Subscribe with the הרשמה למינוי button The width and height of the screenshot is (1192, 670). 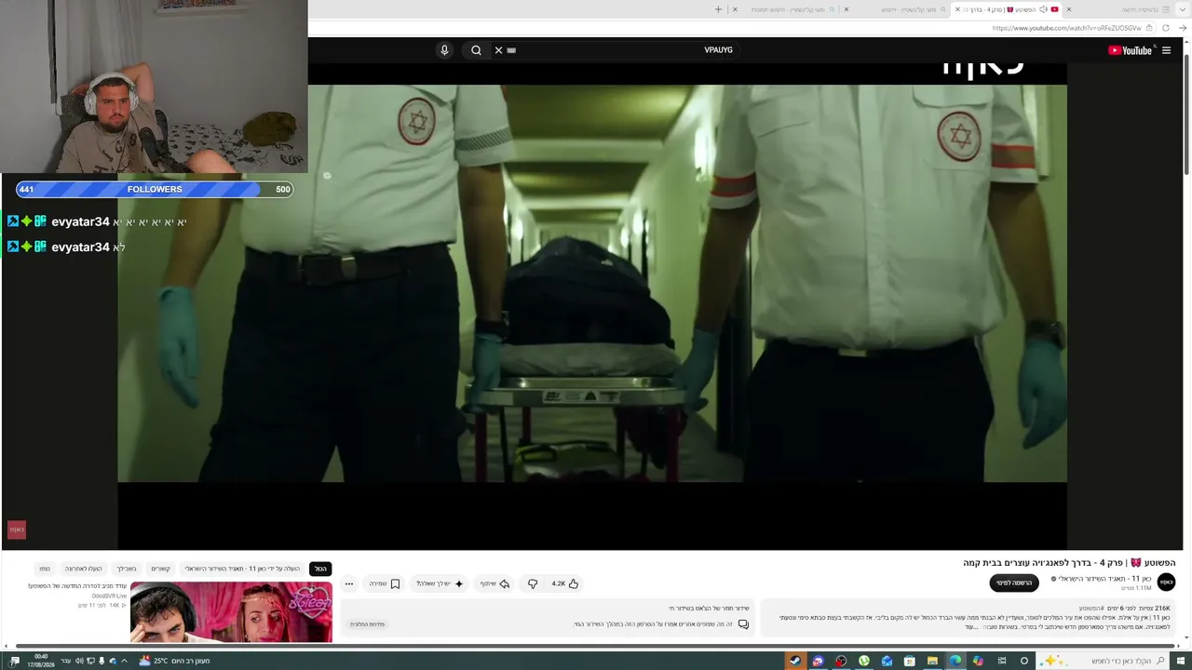[1014, 583]
